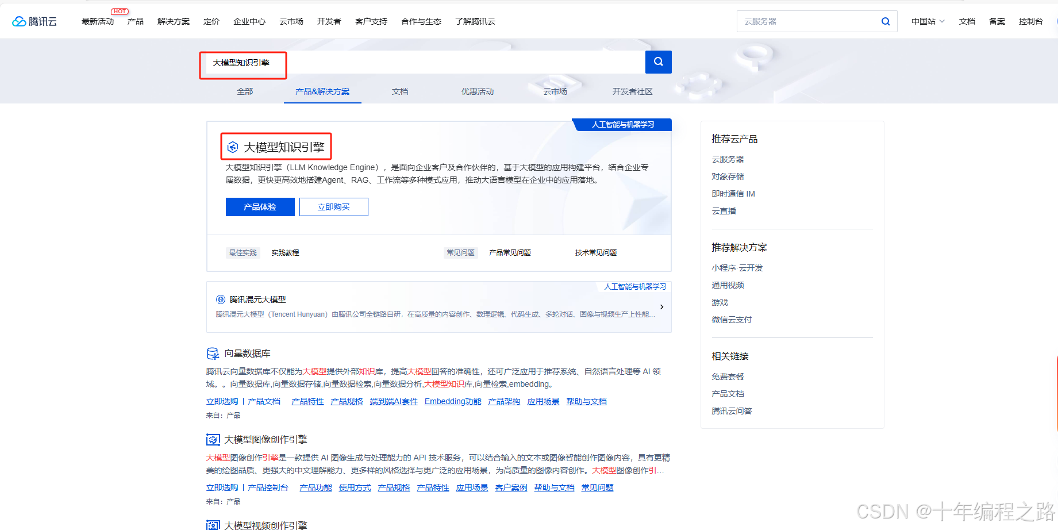Image resolution: width=1058 pixels, height=530 pixels.
Task: Open recommended product 云直播
Action: 724,211
